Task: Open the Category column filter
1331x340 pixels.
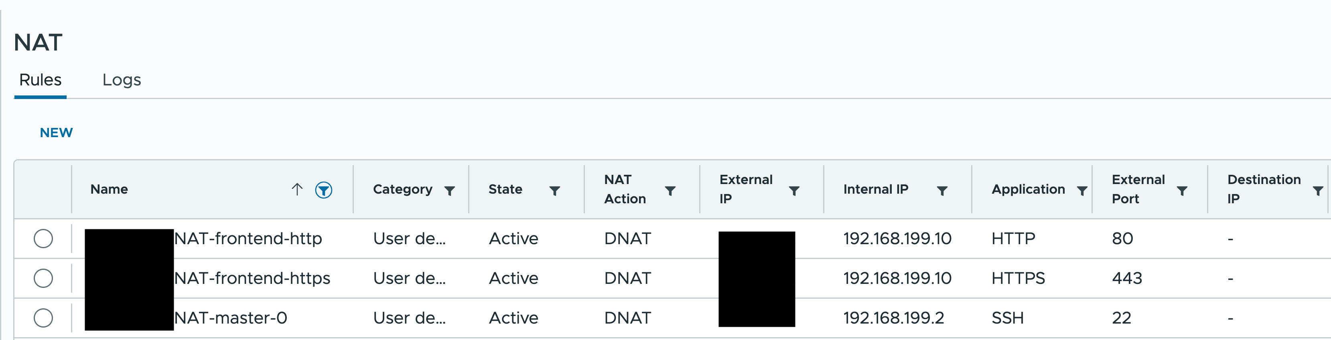Action: coord(450,190)
